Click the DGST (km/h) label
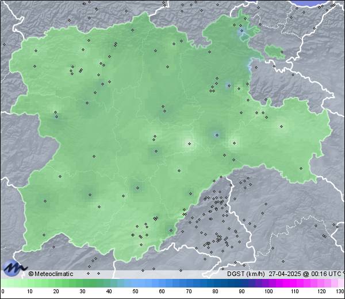Image resolution: width=345 pixels, height=299 pixels. [x=246, y=274]
